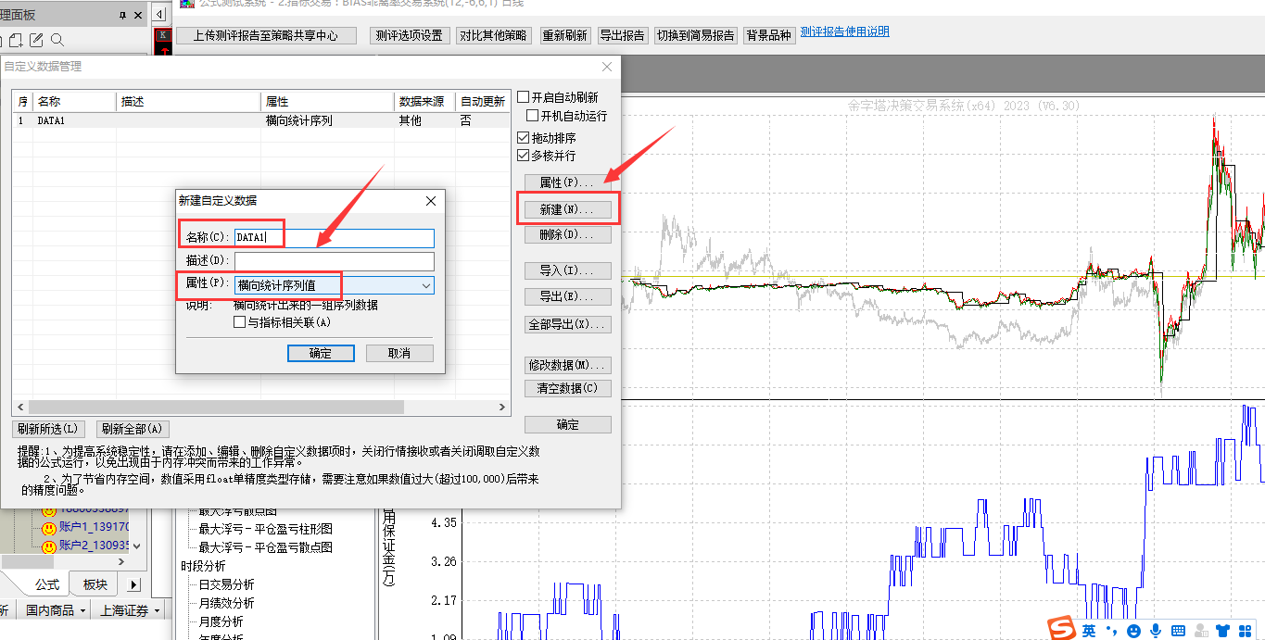The image size is (1265, 640).
Task: Open the 上海证券 dropdown
Action: (x=156, y=610)
